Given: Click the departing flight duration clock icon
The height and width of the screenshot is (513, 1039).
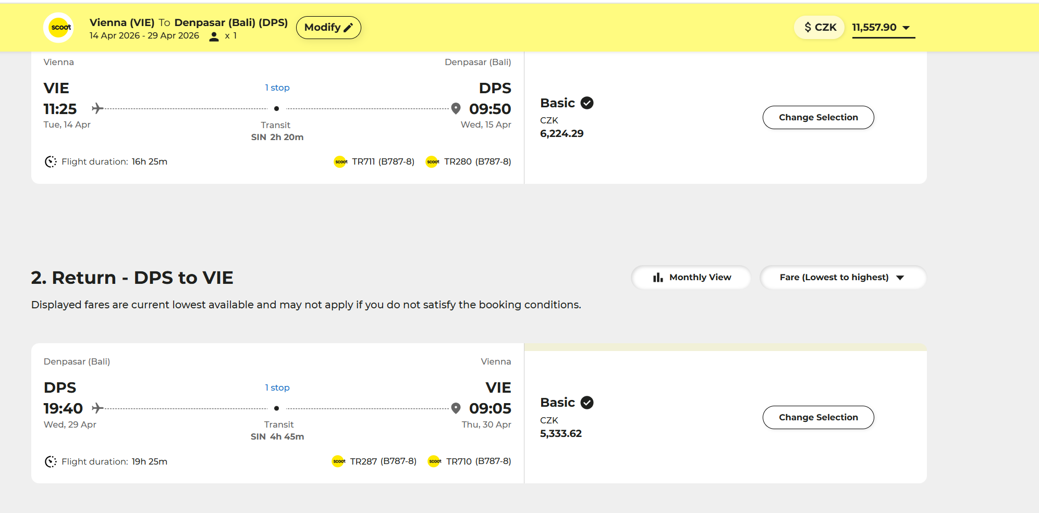Looking at the screenshot, I should pos(51,162).
